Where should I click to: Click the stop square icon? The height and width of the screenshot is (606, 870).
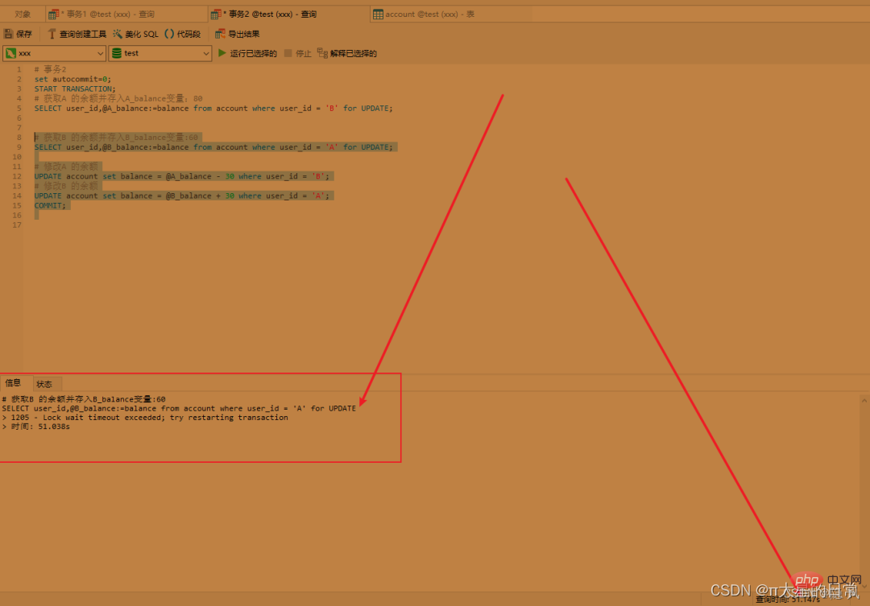point(288,53)
